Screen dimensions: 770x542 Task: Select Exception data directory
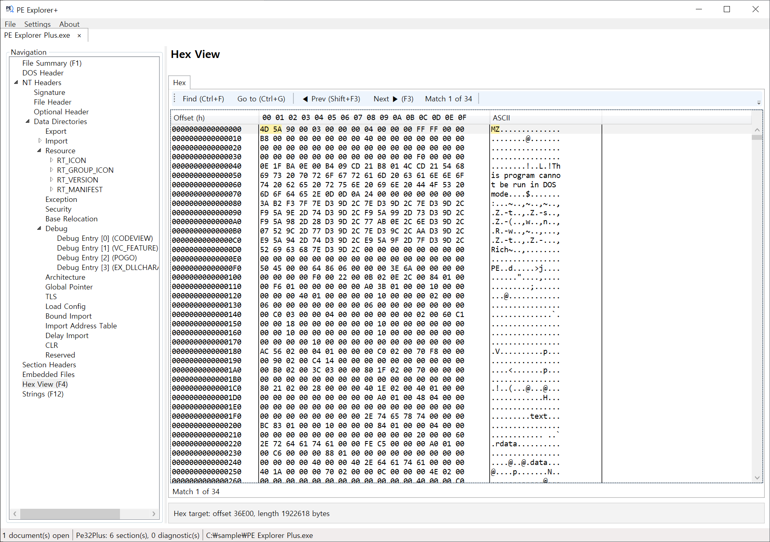click(61, 199)
